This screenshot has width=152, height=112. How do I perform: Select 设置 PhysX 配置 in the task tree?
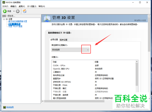click(15, 26)
